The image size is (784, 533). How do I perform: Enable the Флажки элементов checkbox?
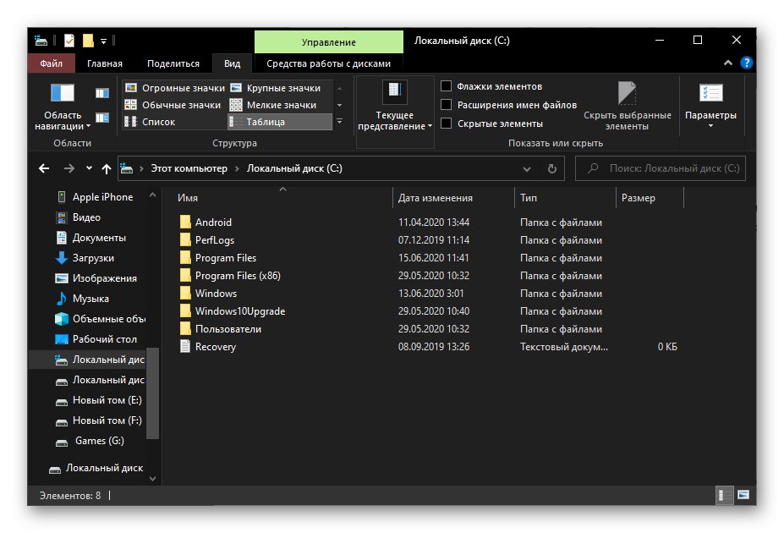pyautogui.click(x=446, y=85)
